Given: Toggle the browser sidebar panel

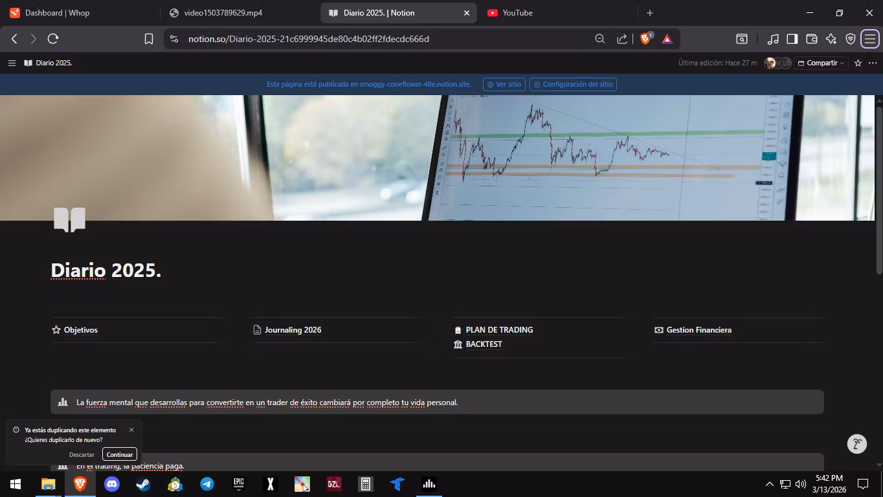Looking at the screenshot, I should [792, 39].
